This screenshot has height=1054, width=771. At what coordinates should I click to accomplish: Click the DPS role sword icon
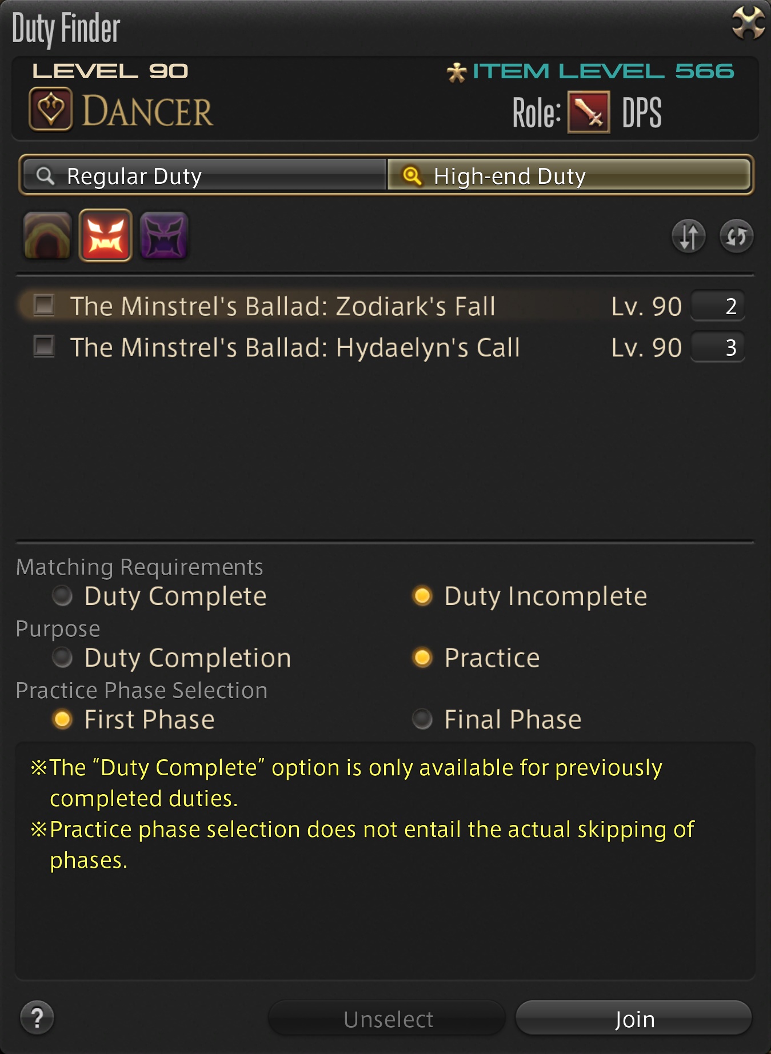[588, 113]
